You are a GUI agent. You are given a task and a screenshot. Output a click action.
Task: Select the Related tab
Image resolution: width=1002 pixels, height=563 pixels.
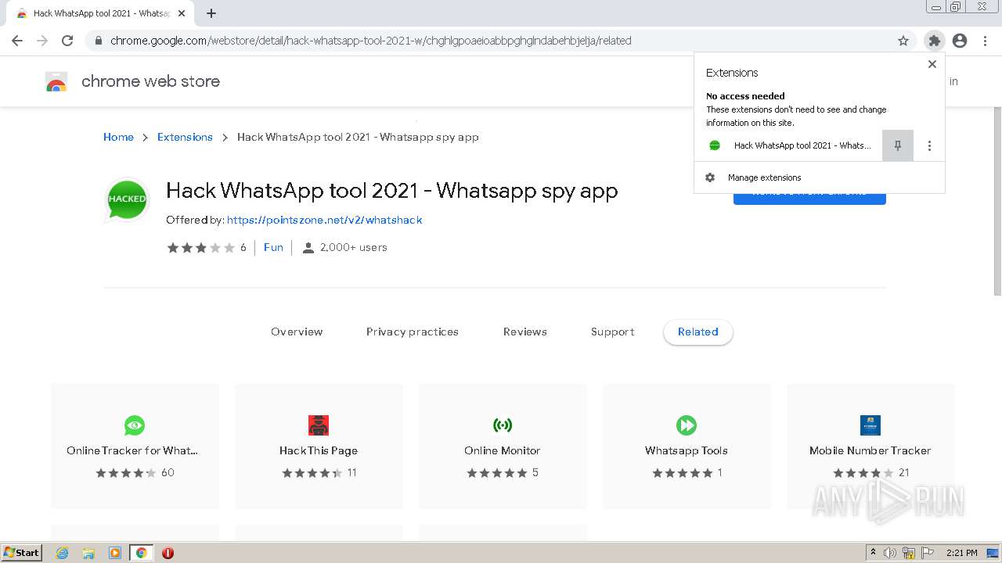(x=698, y=332)
